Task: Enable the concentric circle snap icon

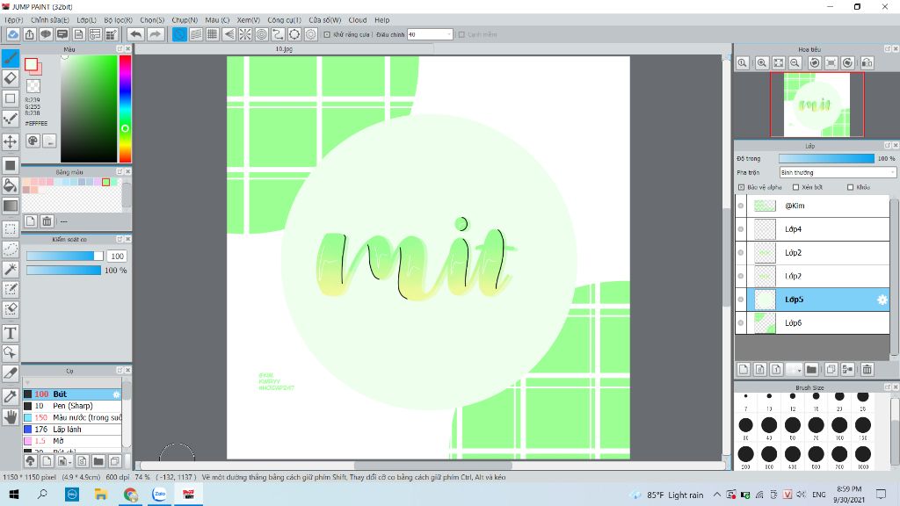Action: tap(262, 34)
